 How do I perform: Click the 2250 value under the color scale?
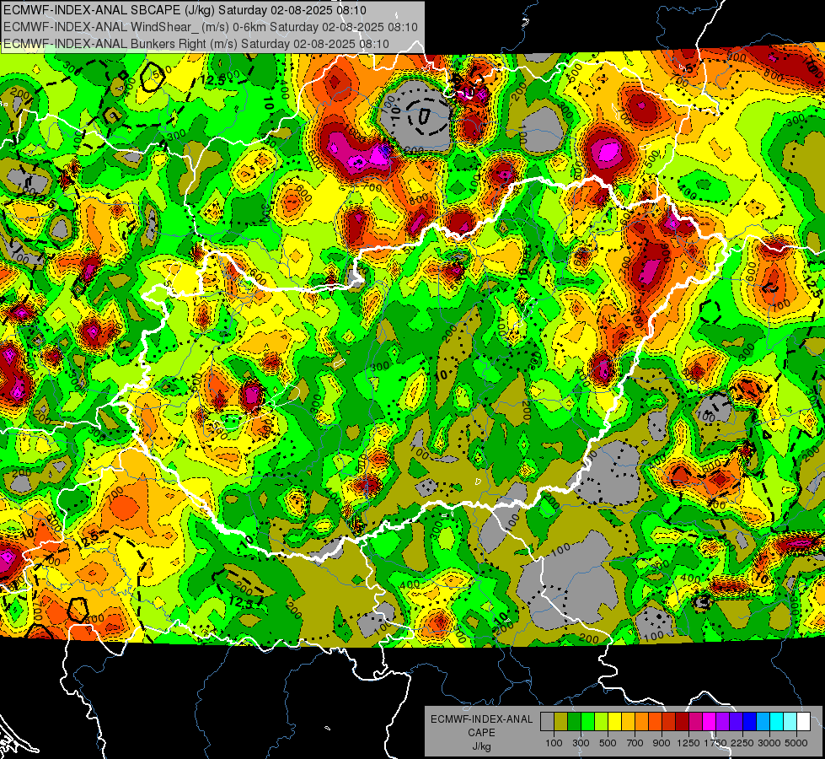pyautogui.click(x=743, y=743)
